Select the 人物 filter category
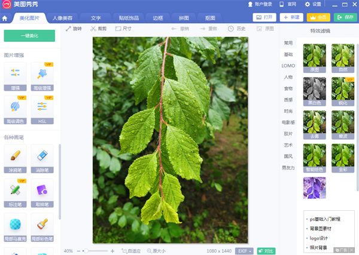 [288, 77]
